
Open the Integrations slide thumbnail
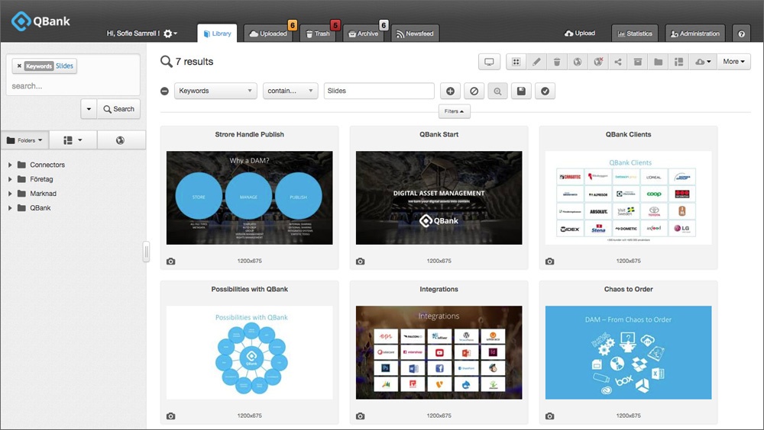[x=439, y=353]
